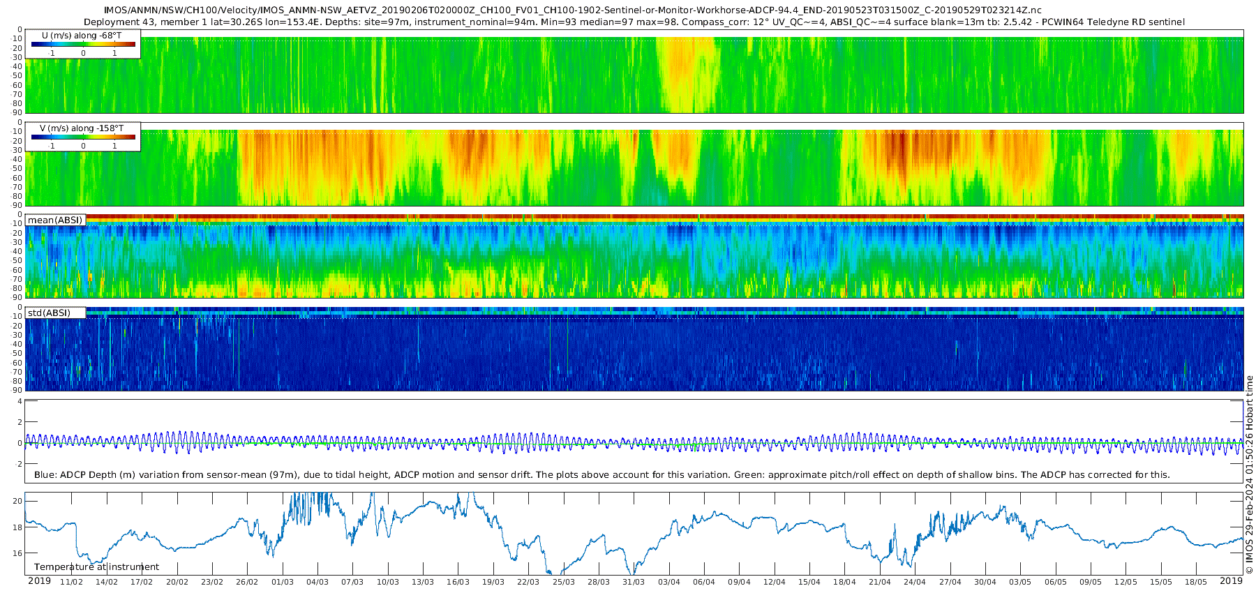This screenshot has width=1256, height=593.
Task: Select the mean(ABSI) panel label
Action: tap(55, 220)
